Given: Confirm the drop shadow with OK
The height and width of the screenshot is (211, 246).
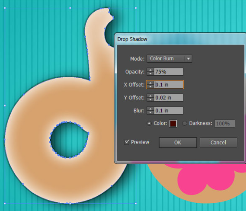Looking at the screenshot, I should (178, 142).
